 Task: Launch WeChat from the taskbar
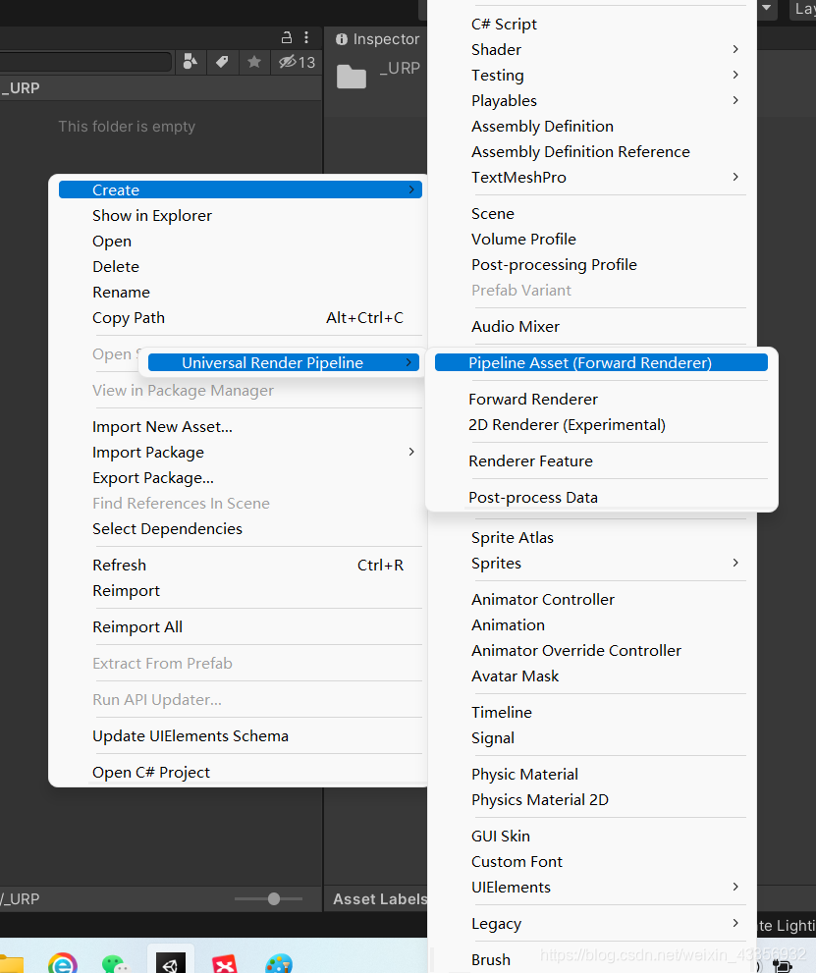click(116, 963)
